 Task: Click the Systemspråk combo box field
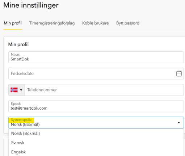pos(96,122)
